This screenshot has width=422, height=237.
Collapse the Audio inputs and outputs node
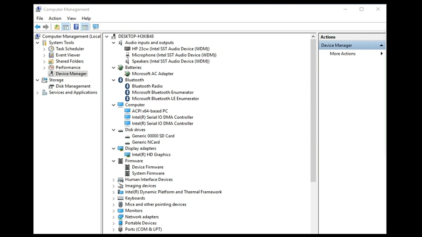[114, 43]
